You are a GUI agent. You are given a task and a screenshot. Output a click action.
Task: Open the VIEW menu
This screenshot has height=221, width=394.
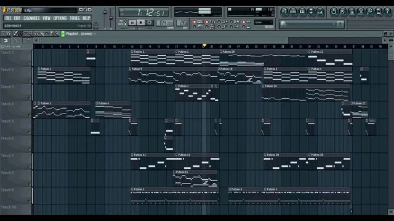pos(47,18)
